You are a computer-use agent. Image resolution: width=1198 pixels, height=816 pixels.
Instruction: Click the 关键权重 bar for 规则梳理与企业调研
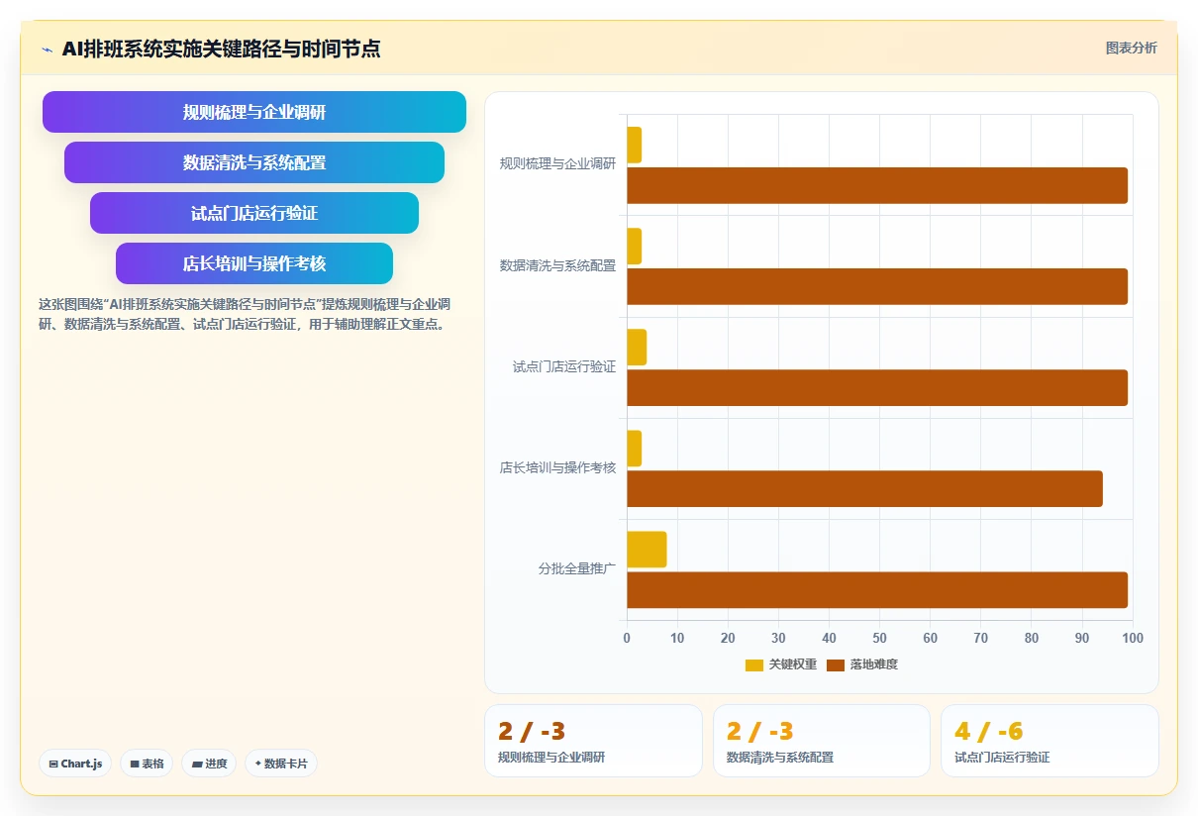634,145
